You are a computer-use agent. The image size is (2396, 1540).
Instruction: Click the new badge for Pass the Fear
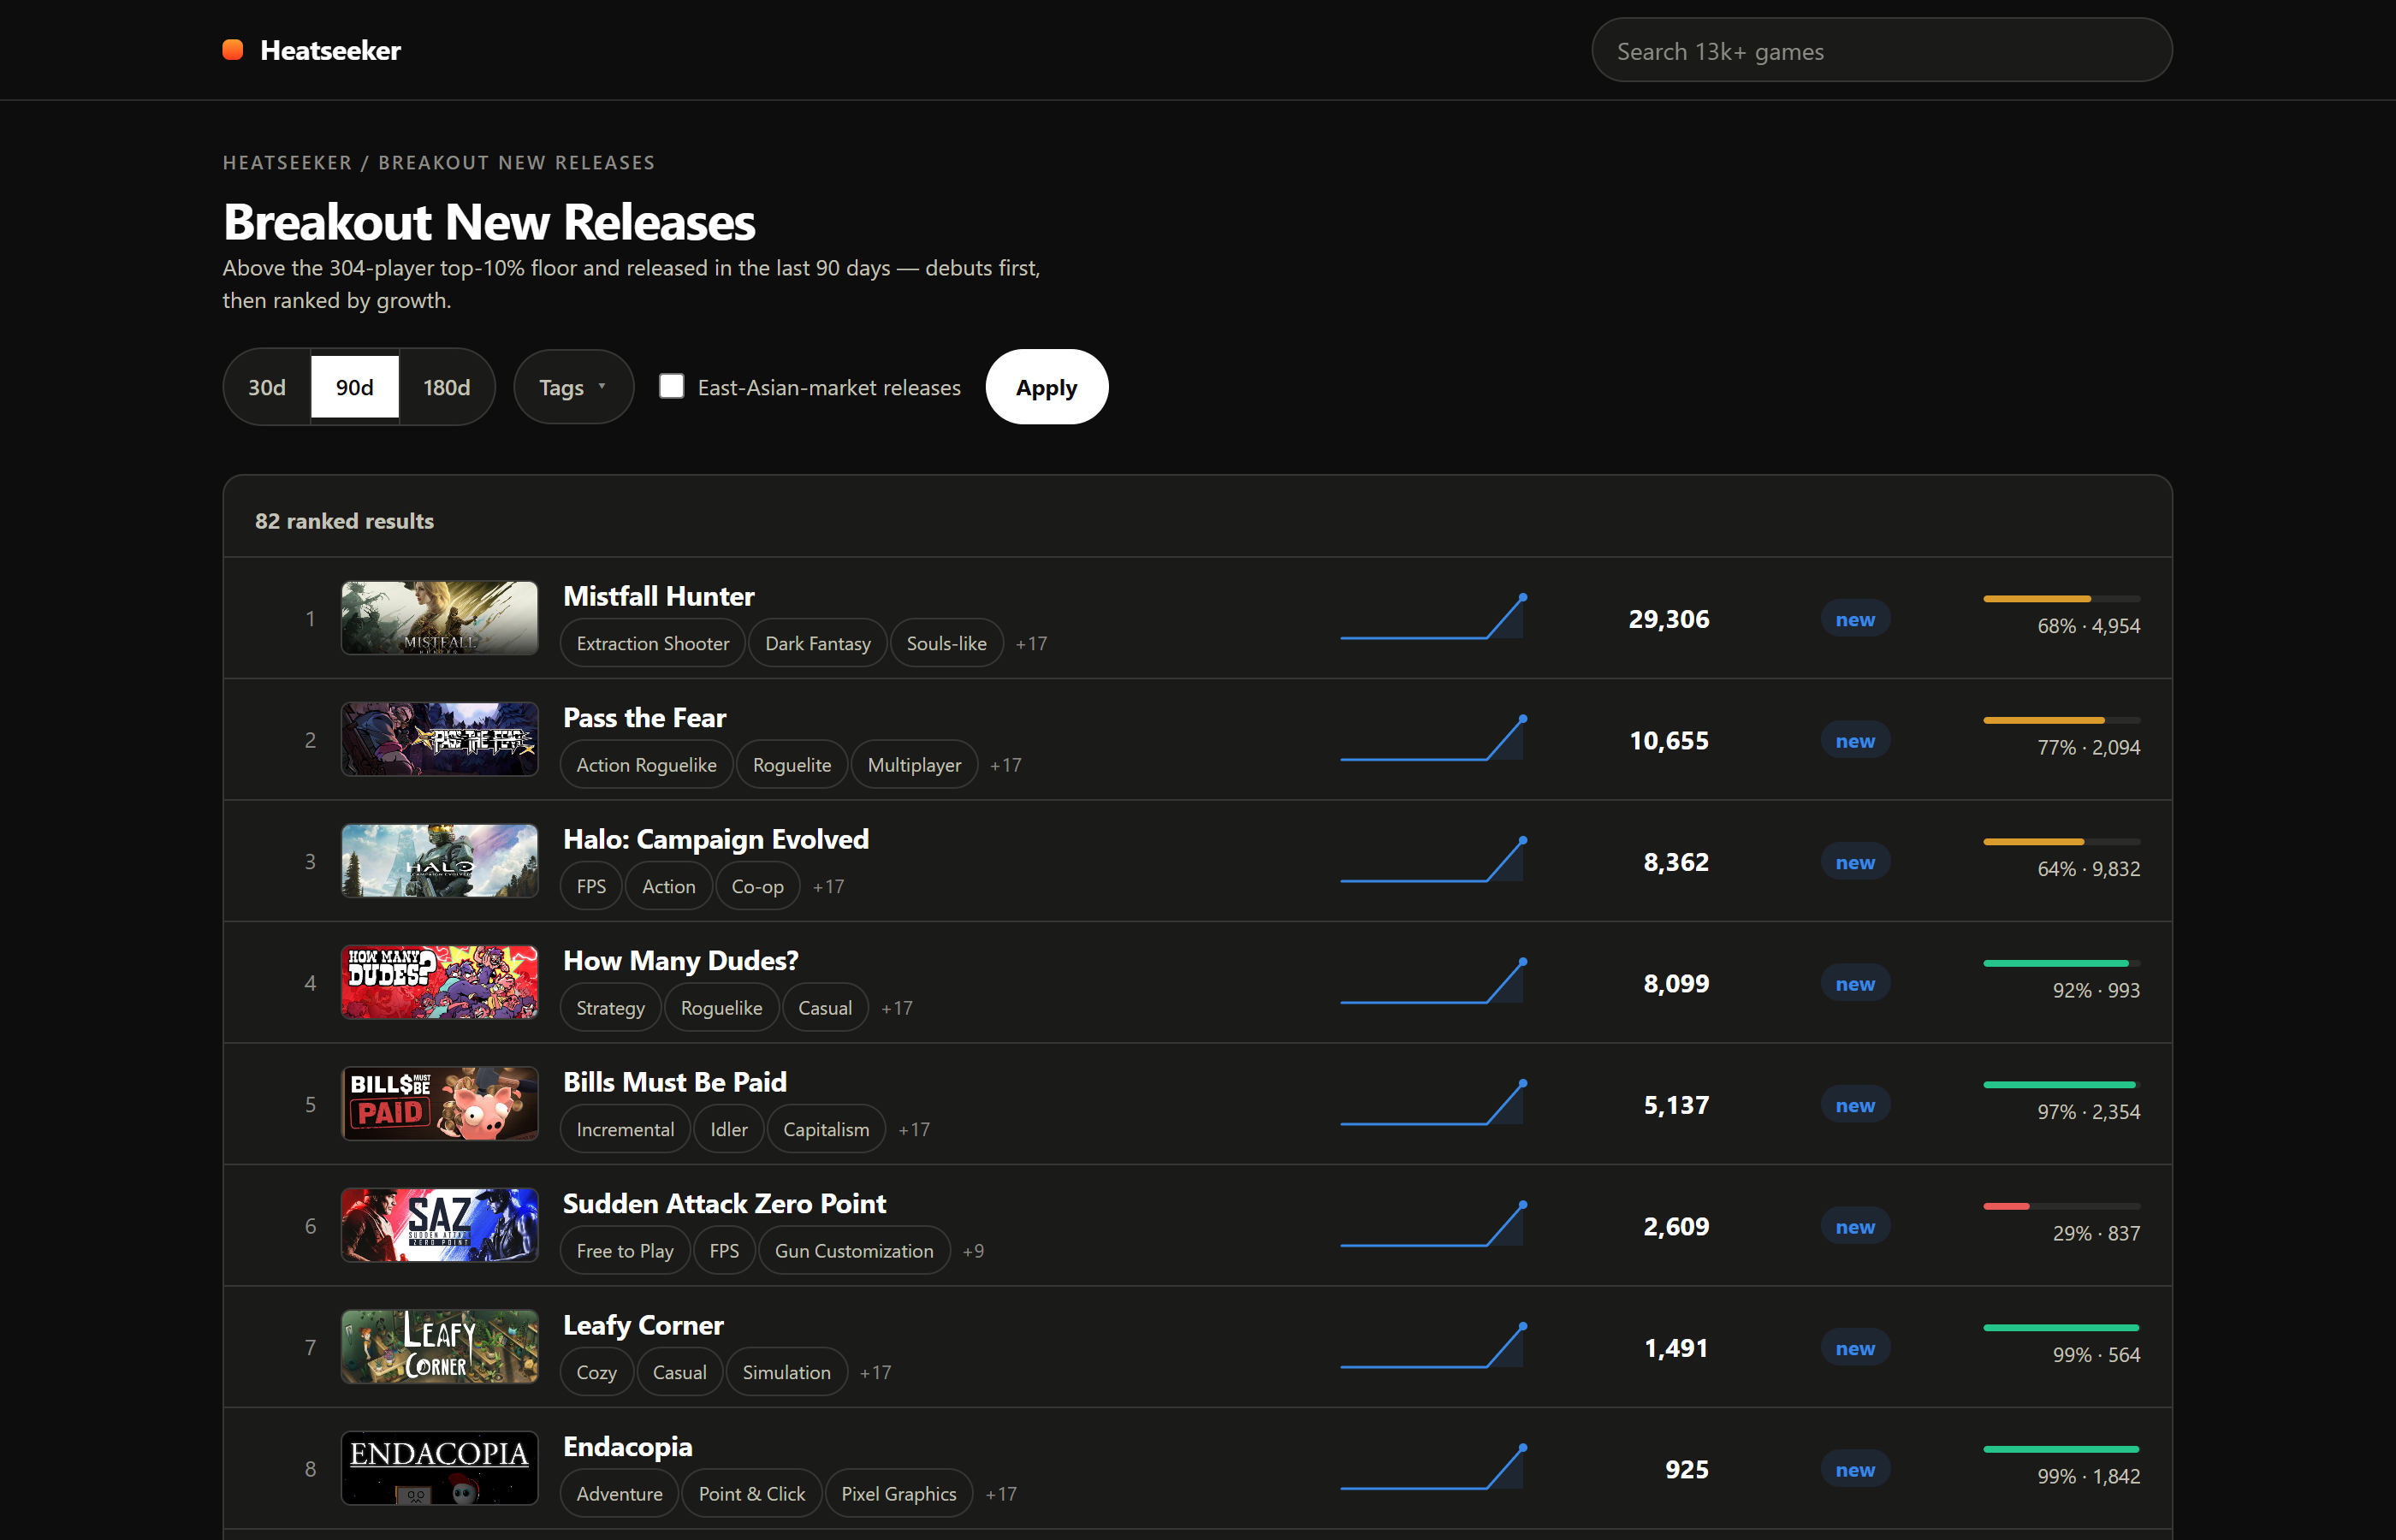(1855, 740)
